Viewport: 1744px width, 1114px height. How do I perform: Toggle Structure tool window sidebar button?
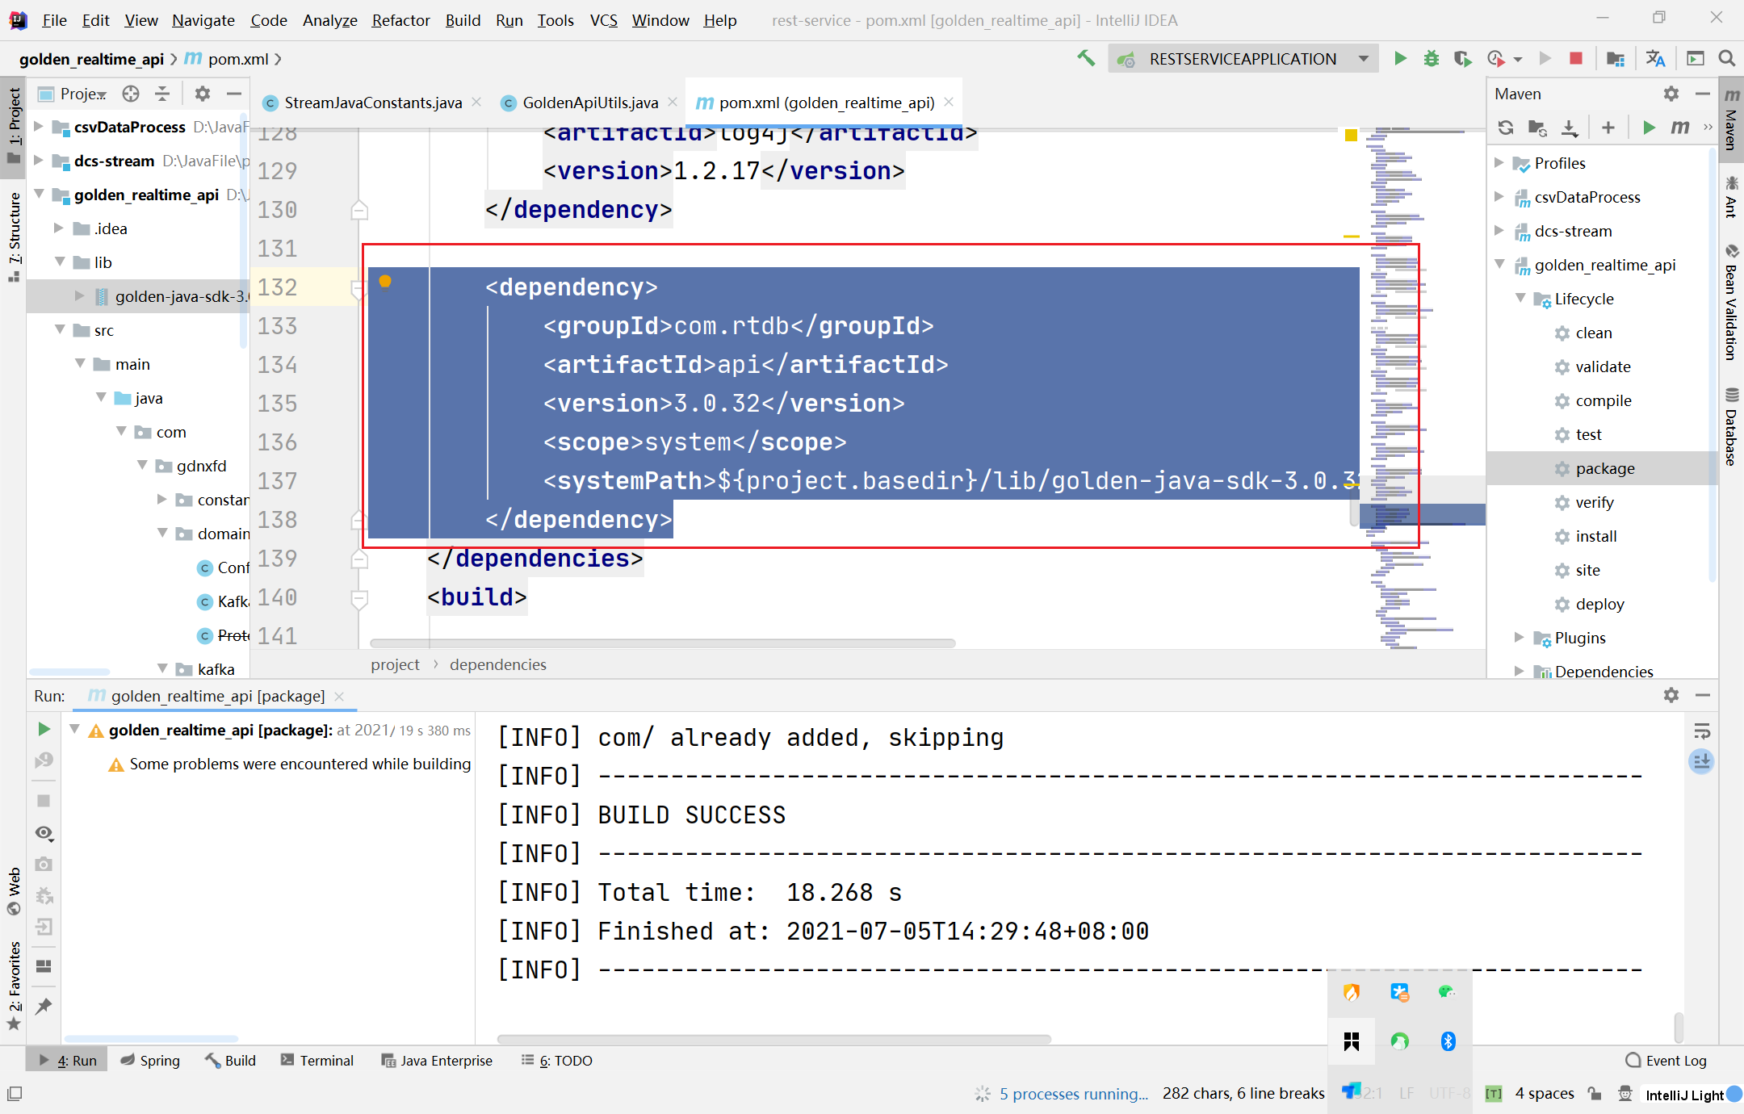14,236
